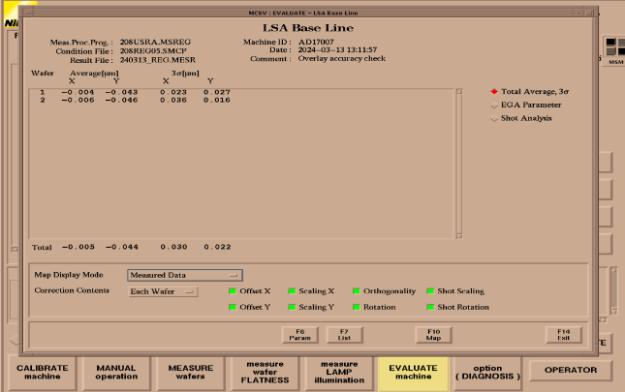The width and height of the screenshot is (625, 392).
Task: Toggle the Rotation correction
Action: [x=356, y=307]
